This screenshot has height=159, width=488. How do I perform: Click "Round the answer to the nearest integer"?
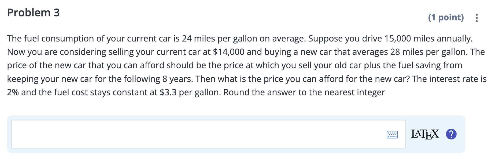click(304, 92)
